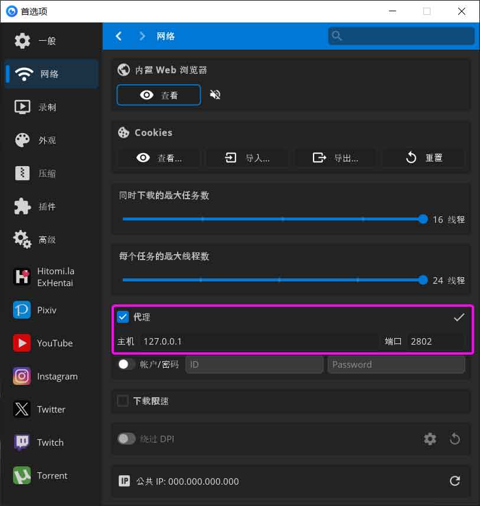The width and height of the screenshot is (480, 506).
Task: Click the mute icon beside 查看 button
Action: (215, 95)
